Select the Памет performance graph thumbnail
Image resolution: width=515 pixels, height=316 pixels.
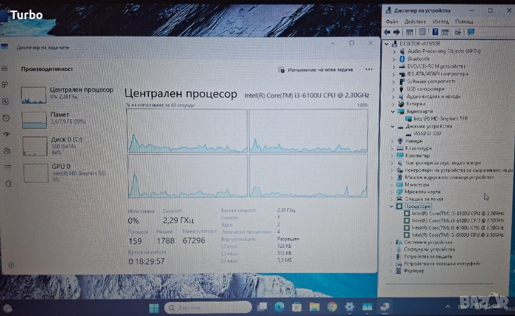pyautogui.click(x=34, y=120)
